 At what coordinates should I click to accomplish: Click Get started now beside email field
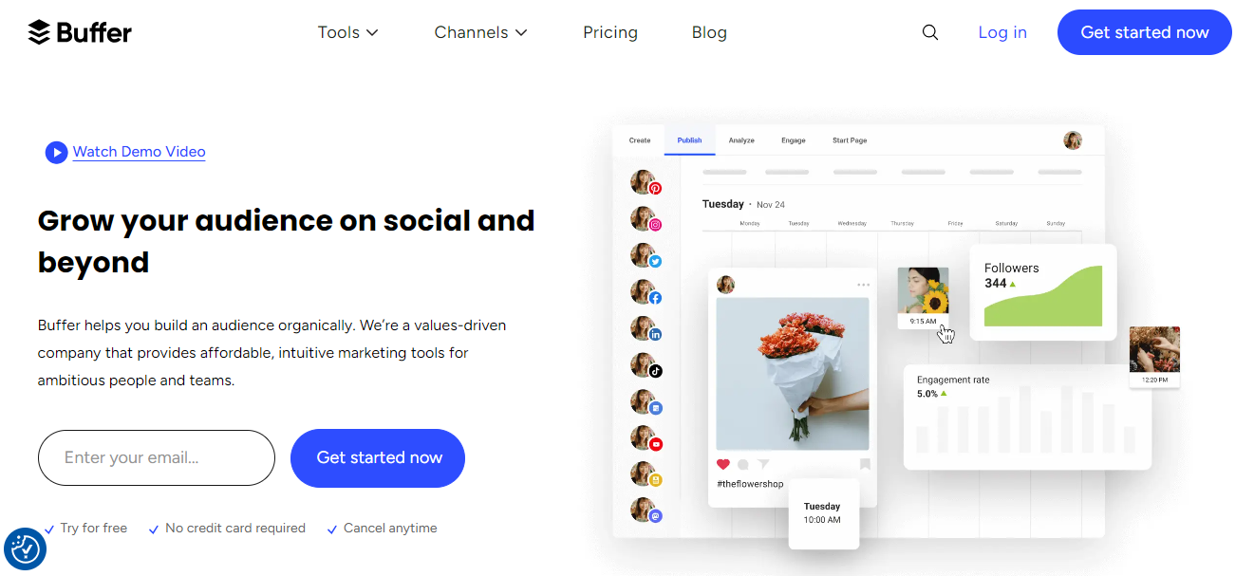[378, 458]
